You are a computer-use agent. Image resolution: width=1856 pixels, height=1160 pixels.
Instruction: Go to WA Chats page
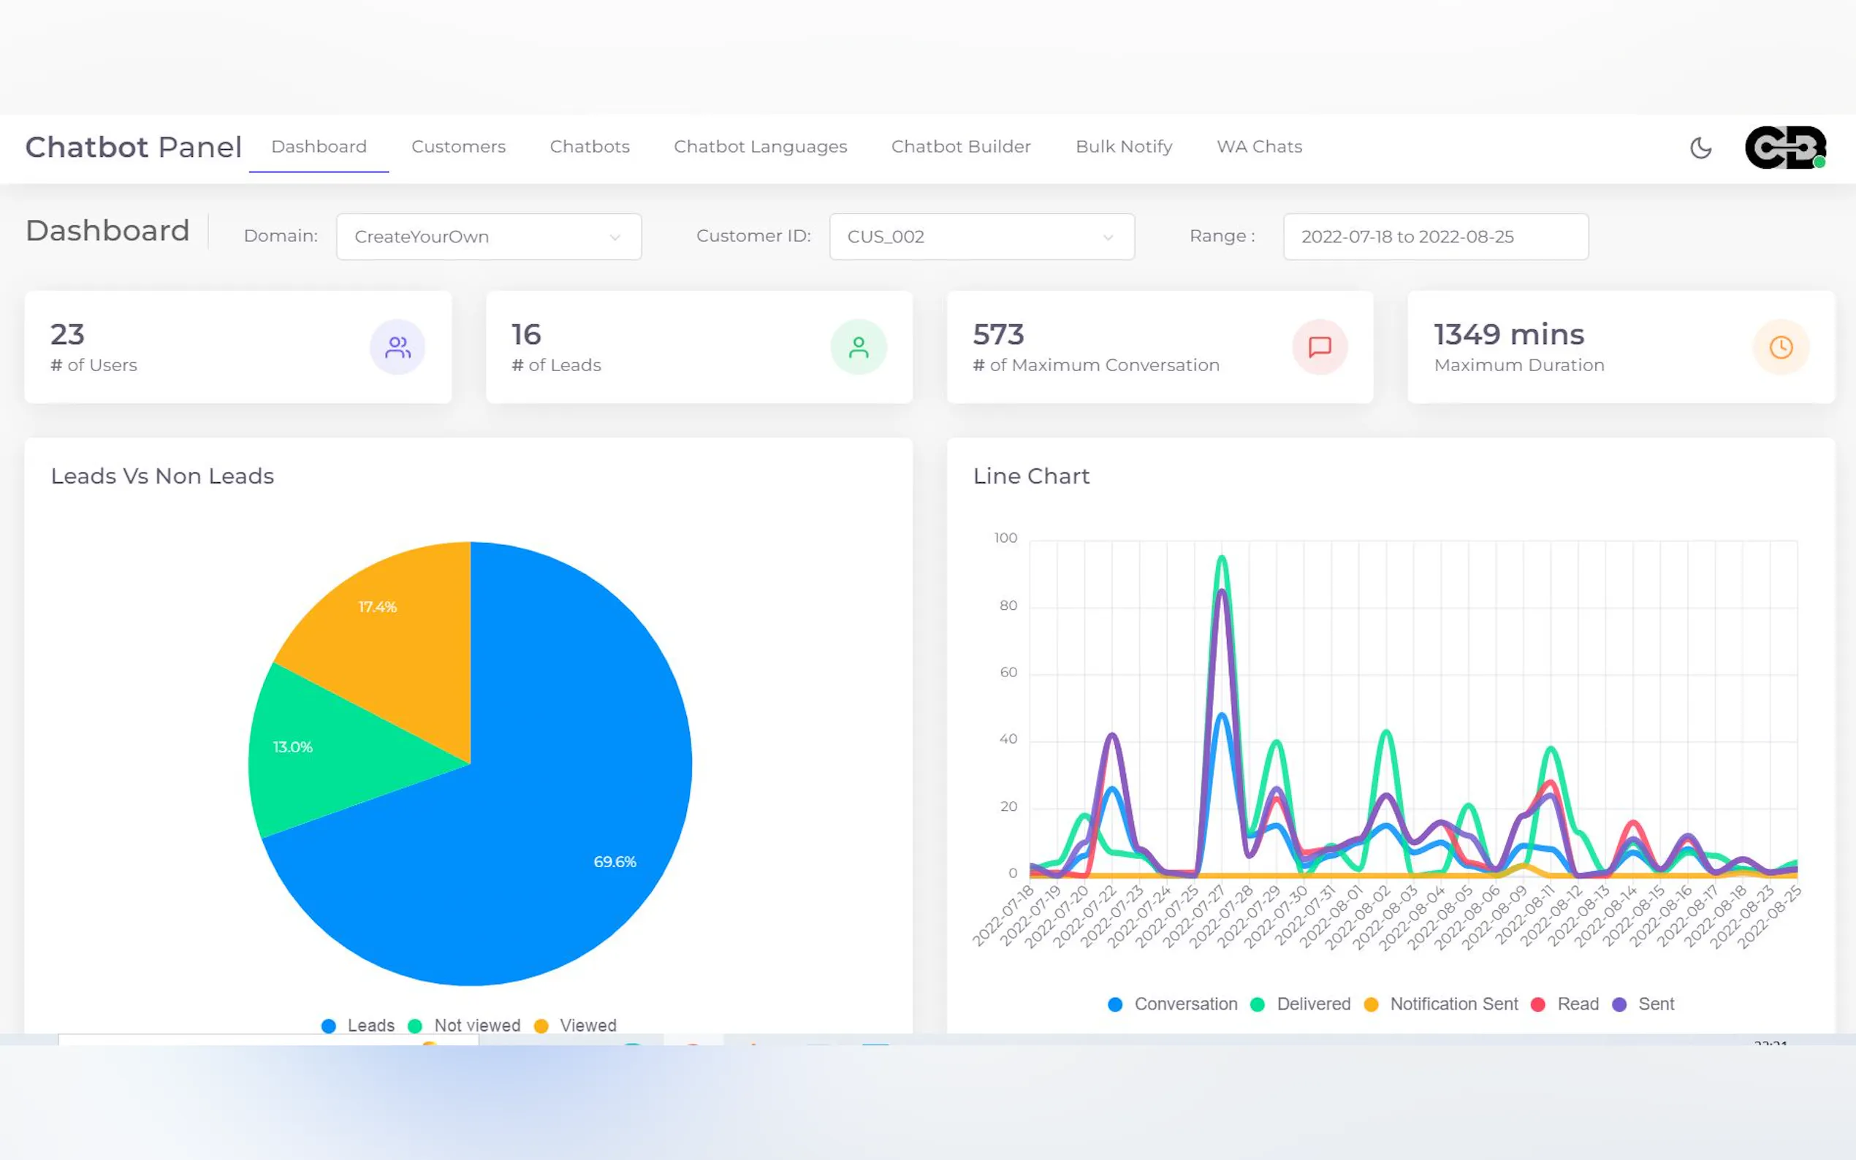[1259, 147]
